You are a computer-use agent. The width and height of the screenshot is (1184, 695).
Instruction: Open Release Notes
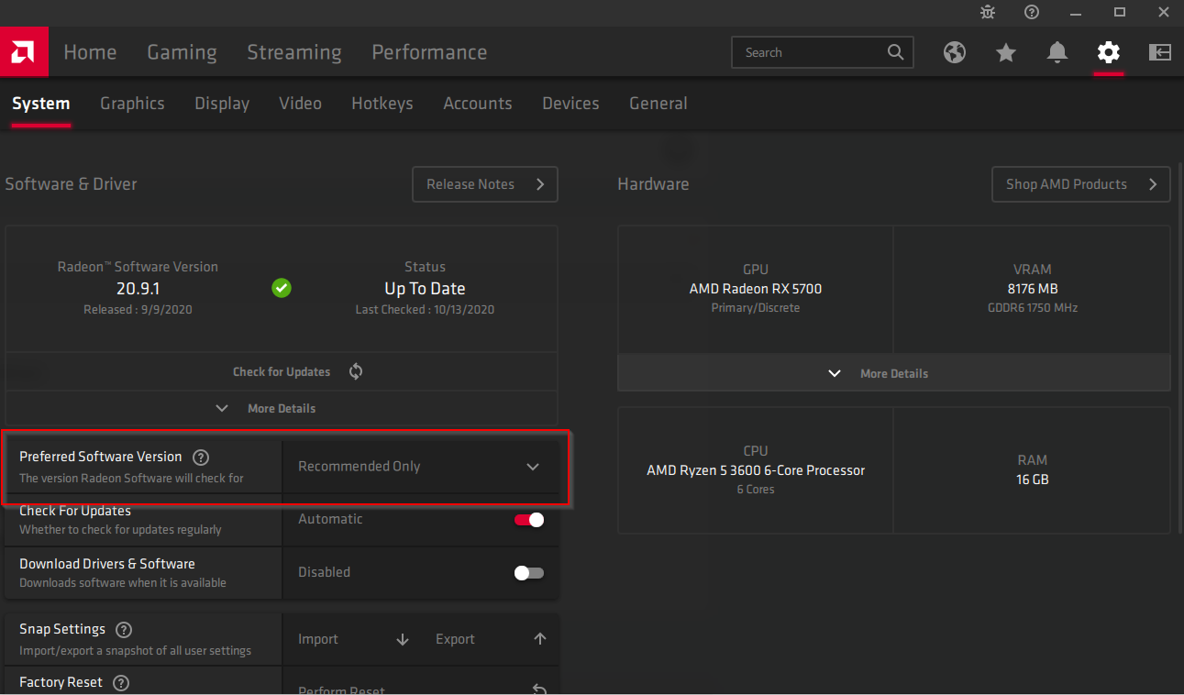[x=485, y=184]
